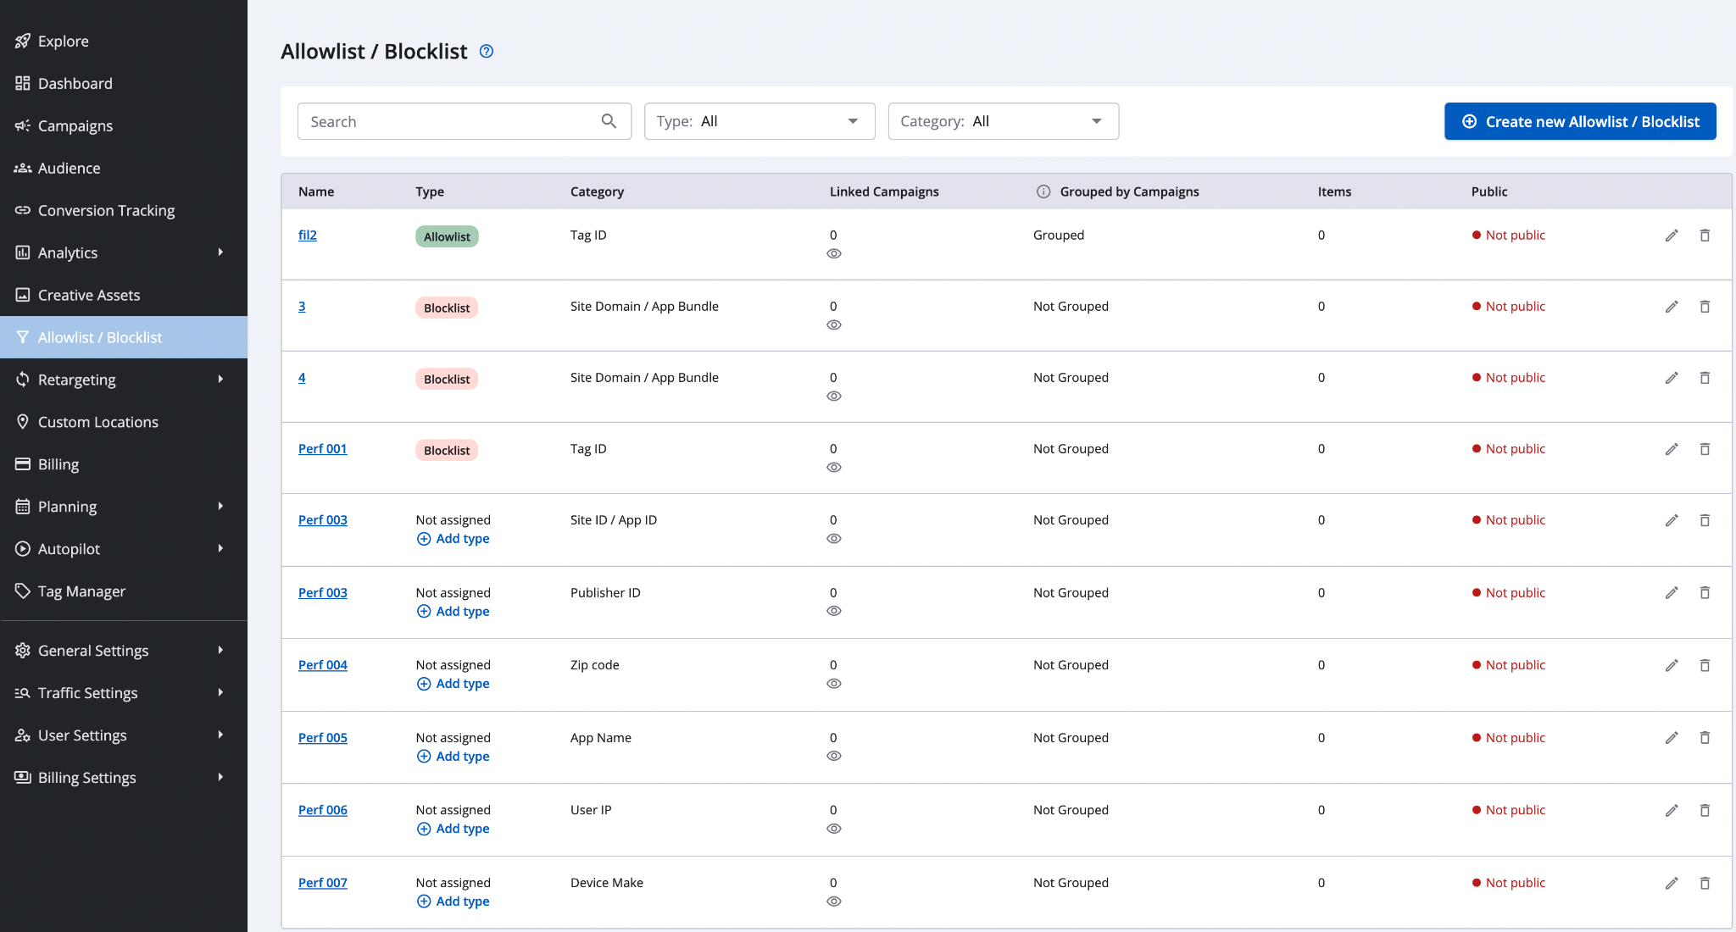Click the eye icon for Perf 004
Viewport: 1736px width, 932px height.
click(x=834, y=684)
